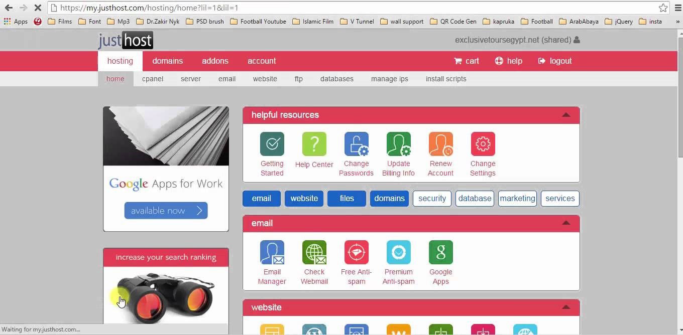Open the Getting Started icon
The width and height of the screenshot is (683, 335).
272,144
